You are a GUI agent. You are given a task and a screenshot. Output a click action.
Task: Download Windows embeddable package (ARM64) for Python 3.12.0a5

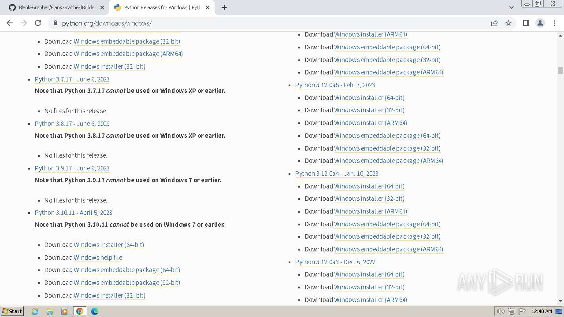click(389, 161)
